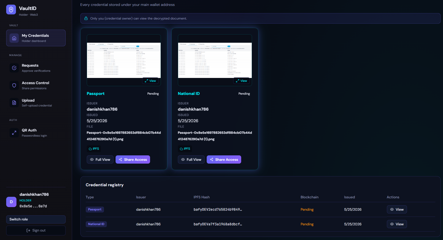Image resolution: width=443 pixels, height=240 pixels.
Task: Click the IPFS hash bafyDEVa7f3a1968a8dbcf…
Action: tap(218, 224)
